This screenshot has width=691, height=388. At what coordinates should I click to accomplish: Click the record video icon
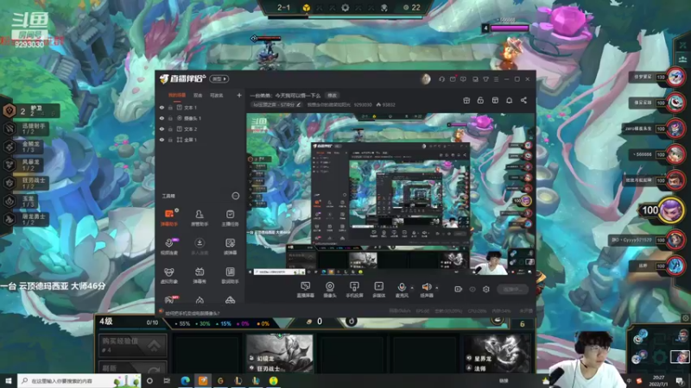459,289
